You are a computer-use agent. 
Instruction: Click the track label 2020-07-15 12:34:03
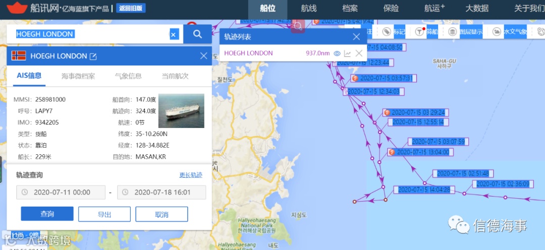point(374,92)
